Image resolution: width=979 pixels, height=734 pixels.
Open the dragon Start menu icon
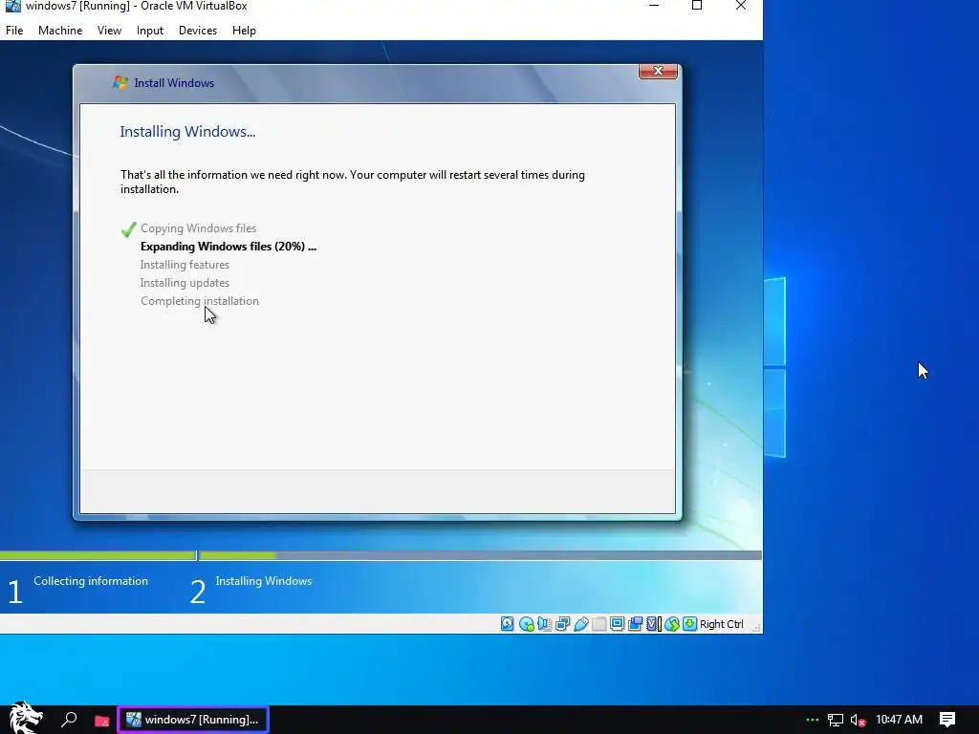click(x=26, y=718)
